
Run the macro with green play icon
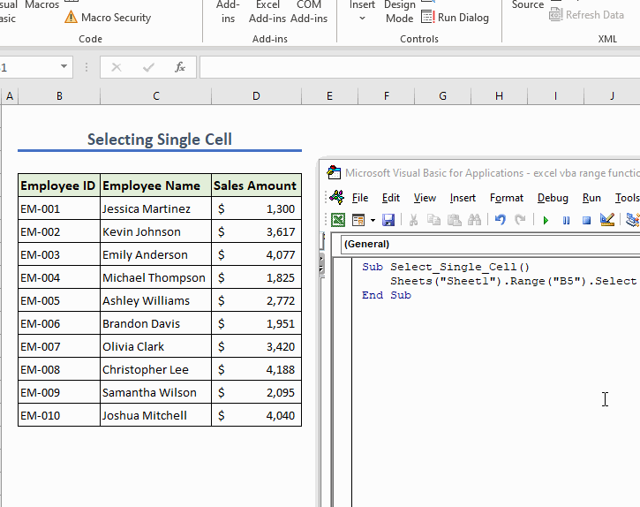(546, 220)
